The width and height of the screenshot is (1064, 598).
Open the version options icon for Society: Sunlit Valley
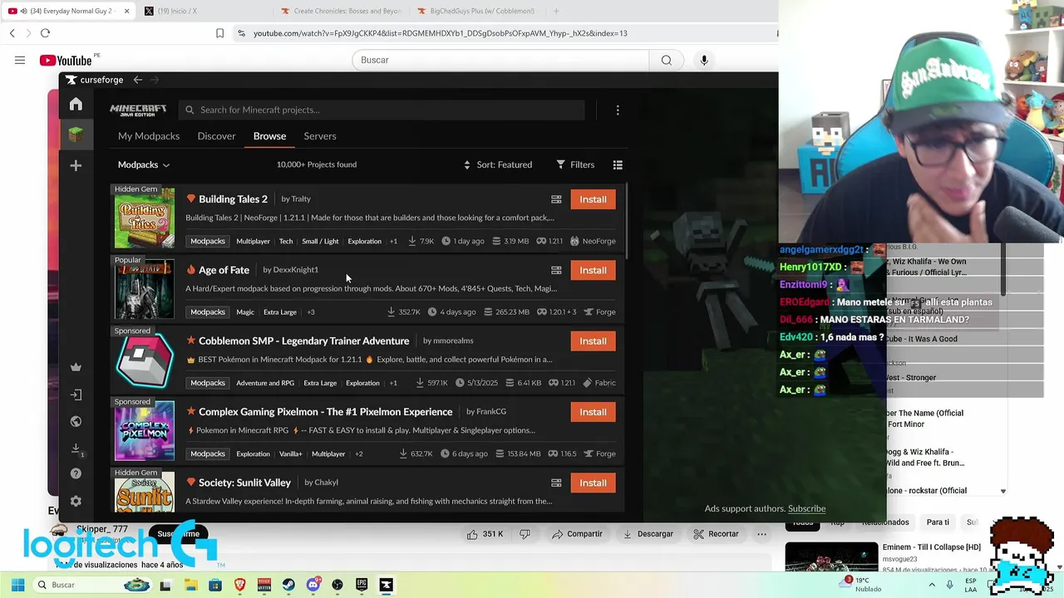pyautogui.click(x=556, y=483)
